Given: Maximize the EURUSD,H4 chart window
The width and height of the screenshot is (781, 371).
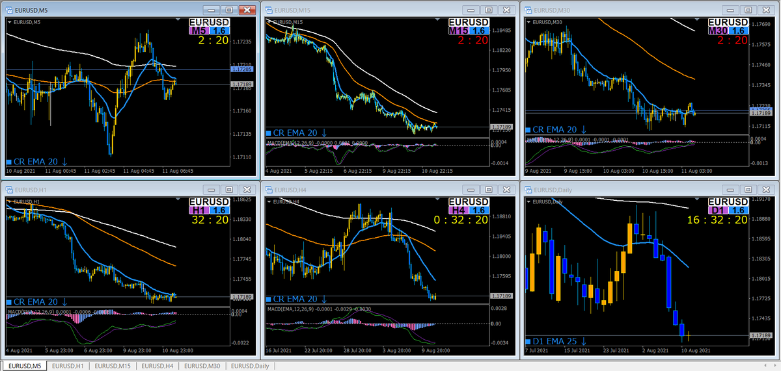Looking at the screenshot, I should click(x=489, y=190).
